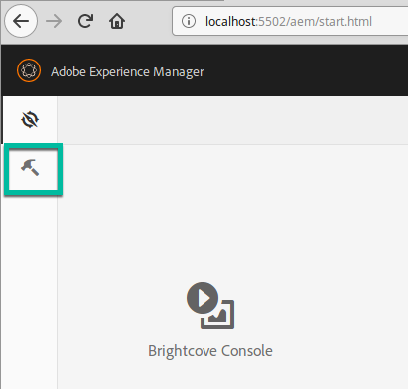Image resolution: width=408 pixels, height=389 pixels.
Task: Open the Brightcove Console tile icon
Action: click(x=210, y=306)
